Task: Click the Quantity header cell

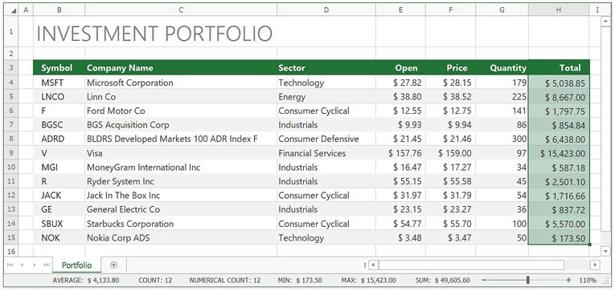Action: coord(502,67)
